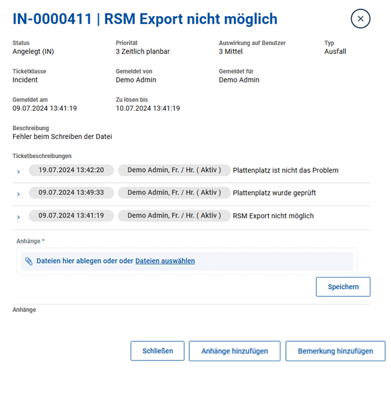
Task: Click the 'Ticketbeschreibungen' section label
Action: coord(42,156)
